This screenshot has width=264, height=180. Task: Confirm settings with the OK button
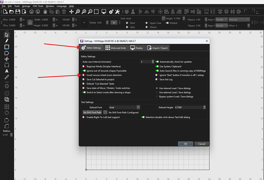(185, 144)
